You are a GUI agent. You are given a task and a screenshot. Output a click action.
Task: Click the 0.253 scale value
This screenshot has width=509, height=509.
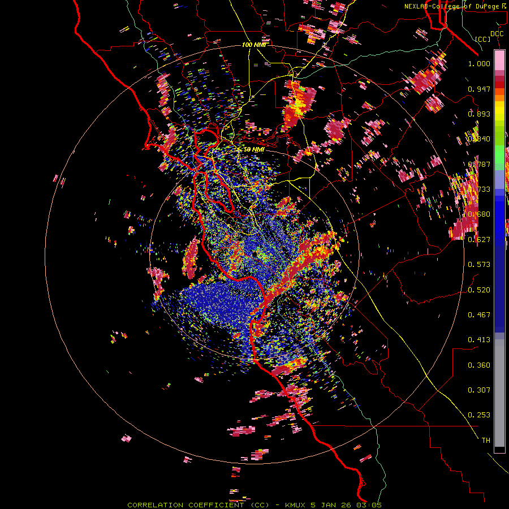point(479,415)
